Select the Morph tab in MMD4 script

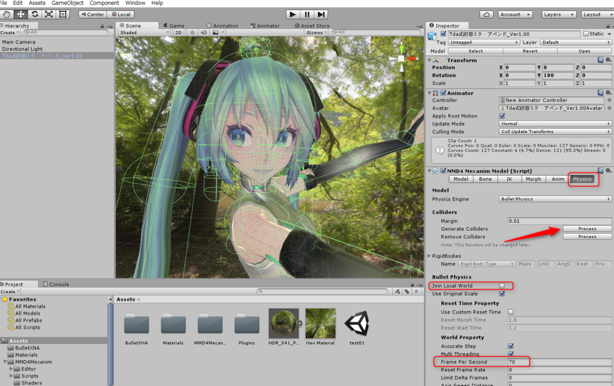coord(533,179)
